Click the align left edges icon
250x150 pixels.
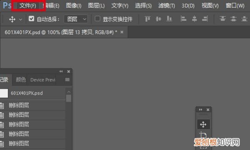click(183, 19)
